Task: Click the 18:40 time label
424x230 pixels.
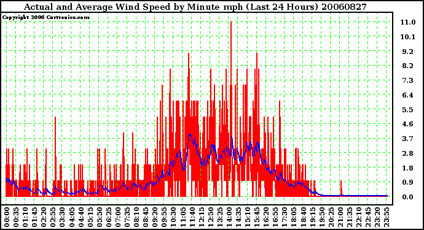Action: pos(304,217)
